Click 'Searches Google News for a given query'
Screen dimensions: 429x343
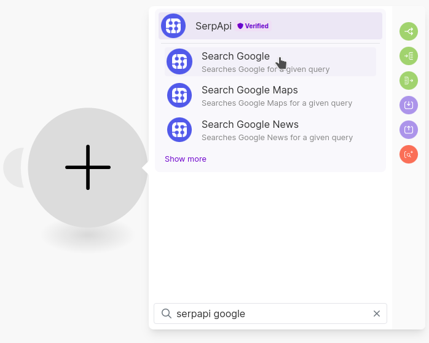pyautogui.click(x=277, y=138)
